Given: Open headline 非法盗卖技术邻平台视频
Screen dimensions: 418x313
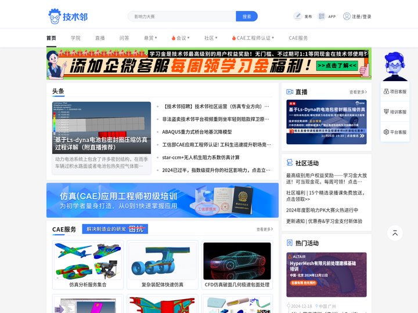Looking at the screenshot, I should coord(216,119).
